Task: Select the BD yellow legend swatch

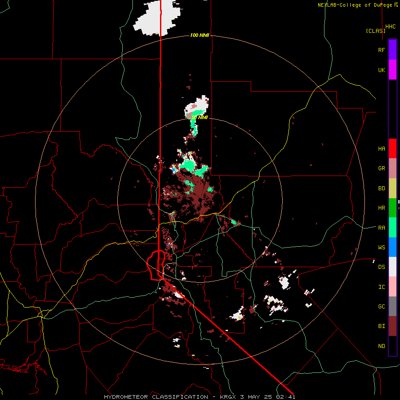Action: 392,188
